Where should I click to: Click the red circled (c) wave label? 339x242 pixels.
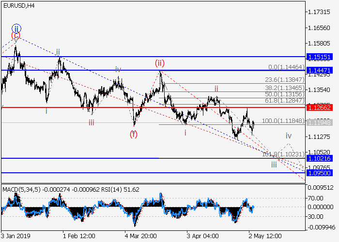pyautogui.click(x=16, y=35)
